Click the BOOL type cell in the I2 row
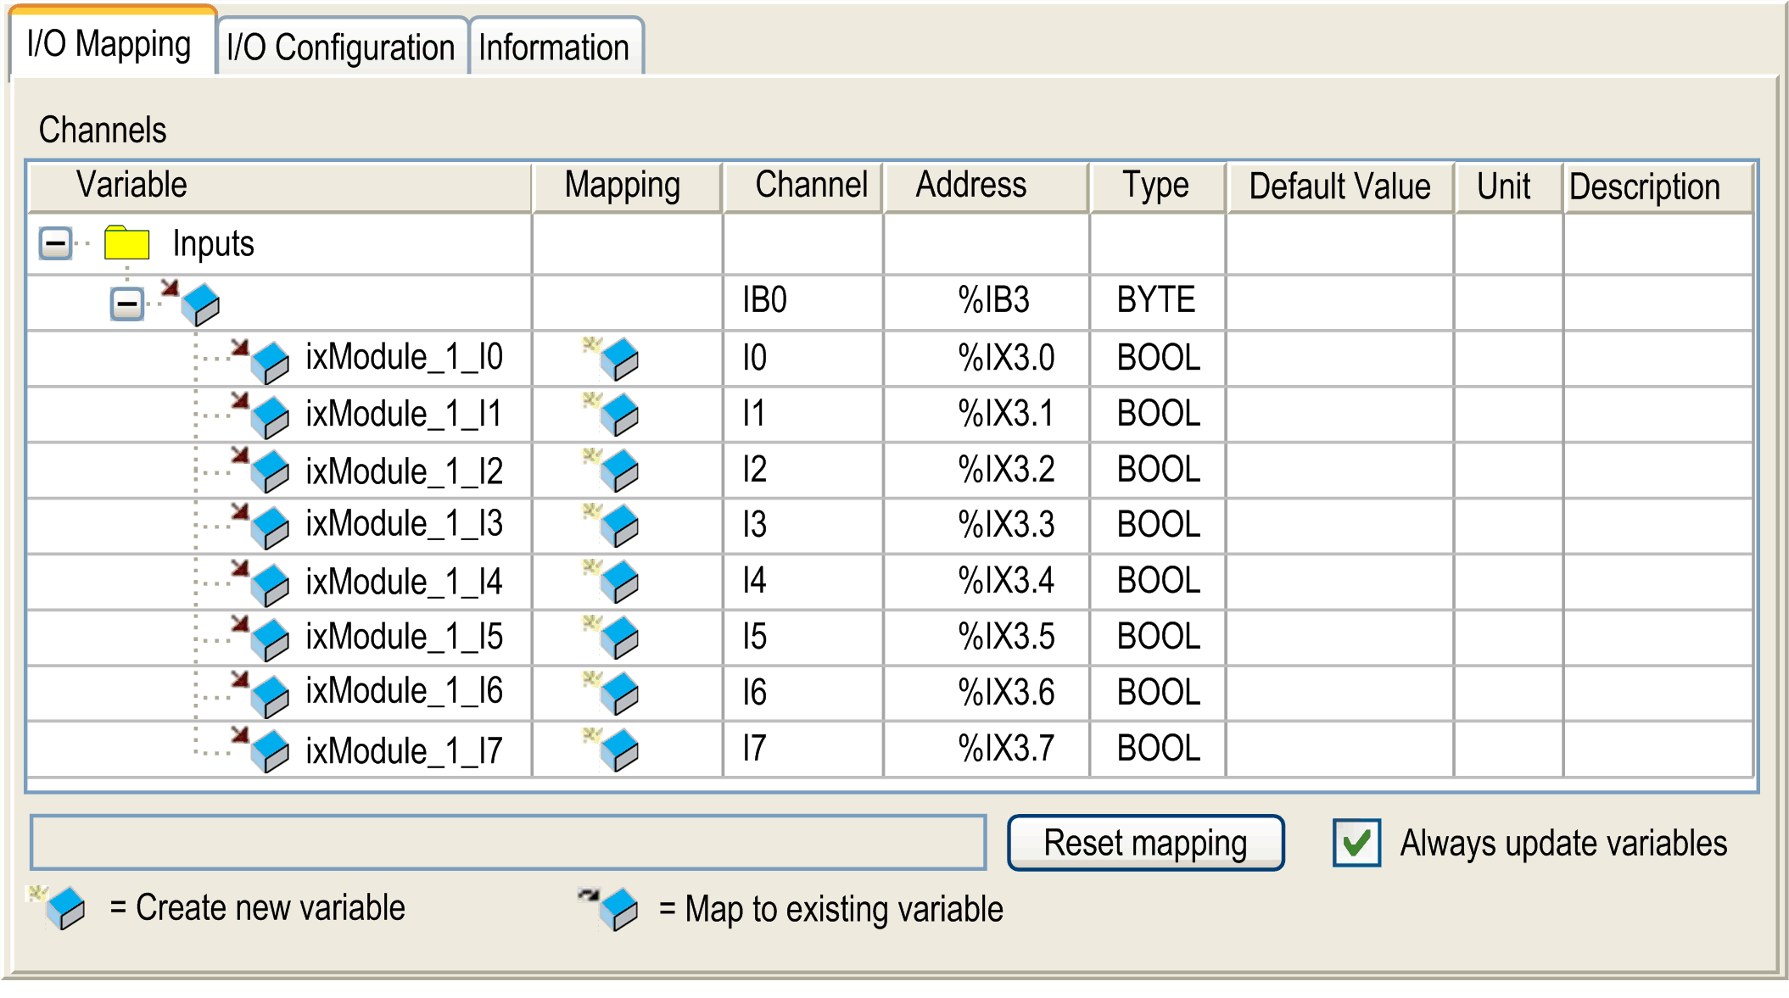Viewport: 1789px width, 998px height. click(x=1158, y=470)
